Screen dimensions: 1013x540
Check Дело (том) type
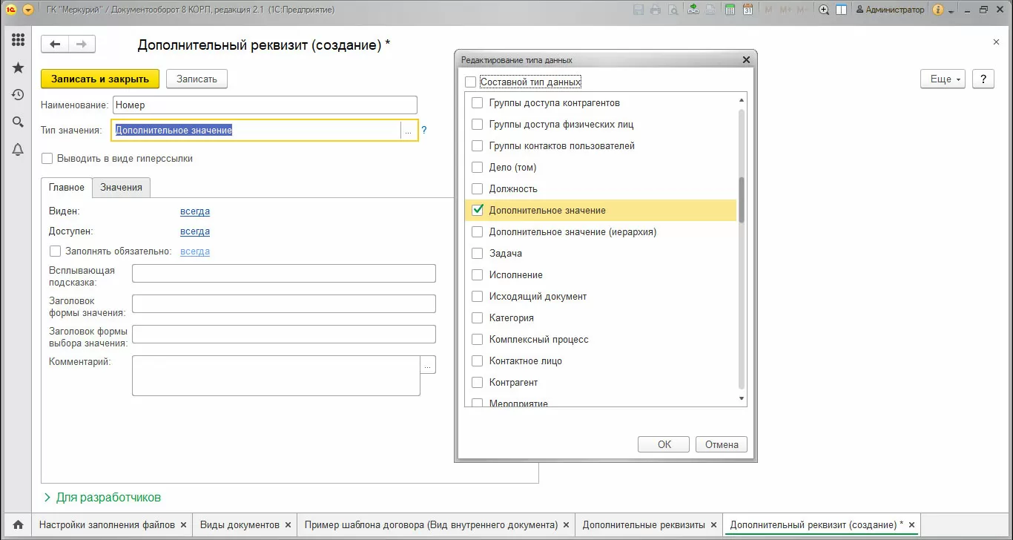coord(478,168)
